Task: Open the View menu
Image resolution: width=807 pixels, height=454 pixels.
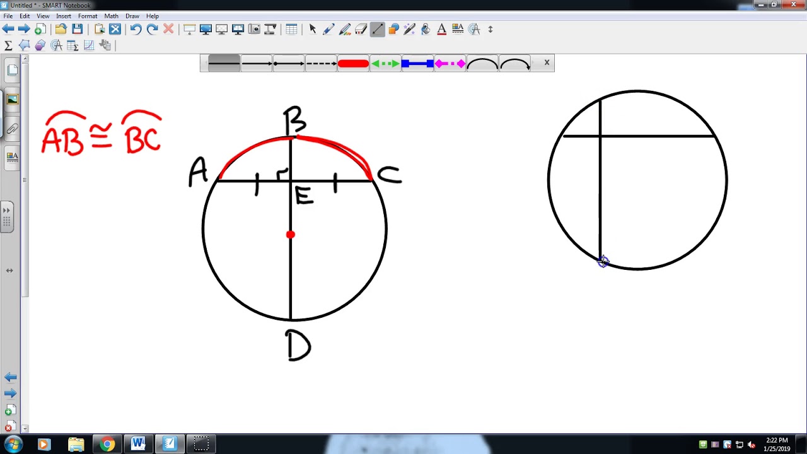Action: coord(43,16)
